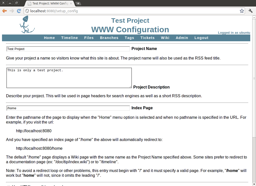Go to the Files menu item
256x186 pixels.
pyautogui.click(x=89, y=38)
